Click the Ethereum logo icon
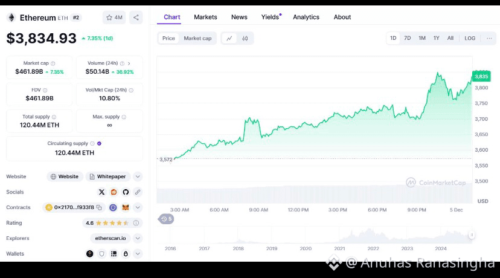 tap(11, 18)
